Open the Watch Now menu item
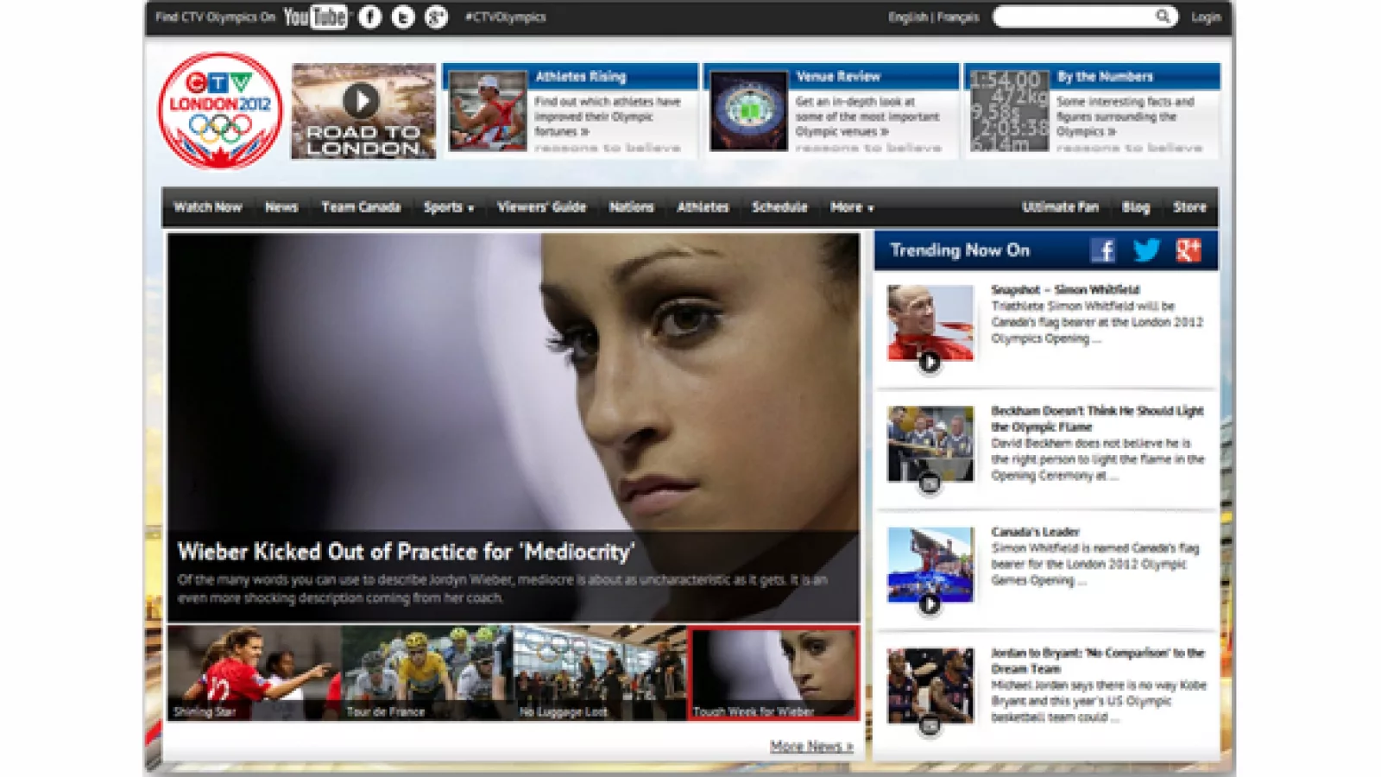1381x777 pixels. [x=208, y=207]
